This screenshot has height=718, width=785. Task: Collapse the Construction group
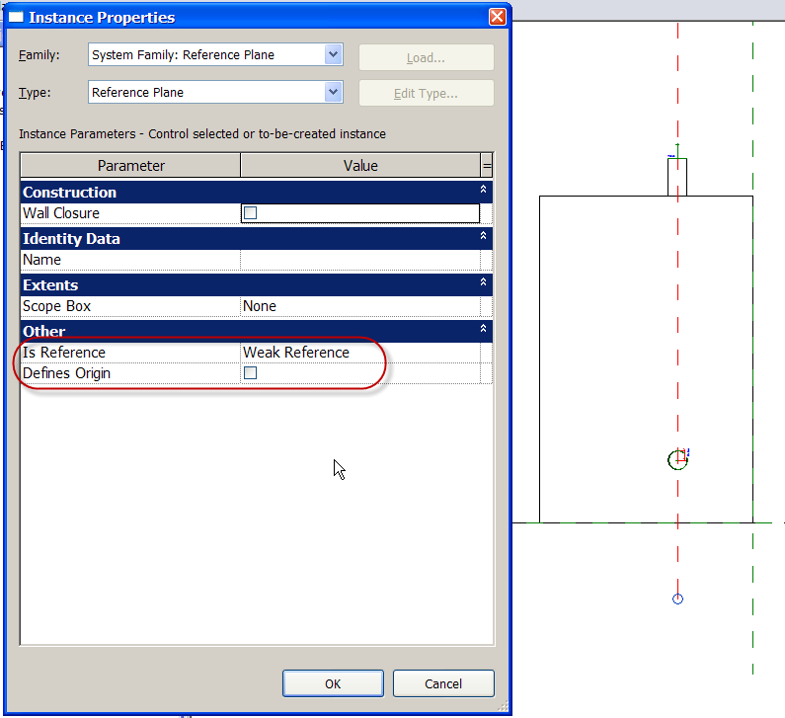(483, 190)
